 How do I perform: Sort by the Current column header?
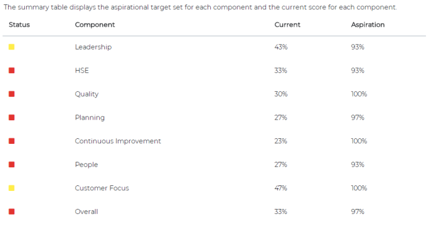coord(287,25)
